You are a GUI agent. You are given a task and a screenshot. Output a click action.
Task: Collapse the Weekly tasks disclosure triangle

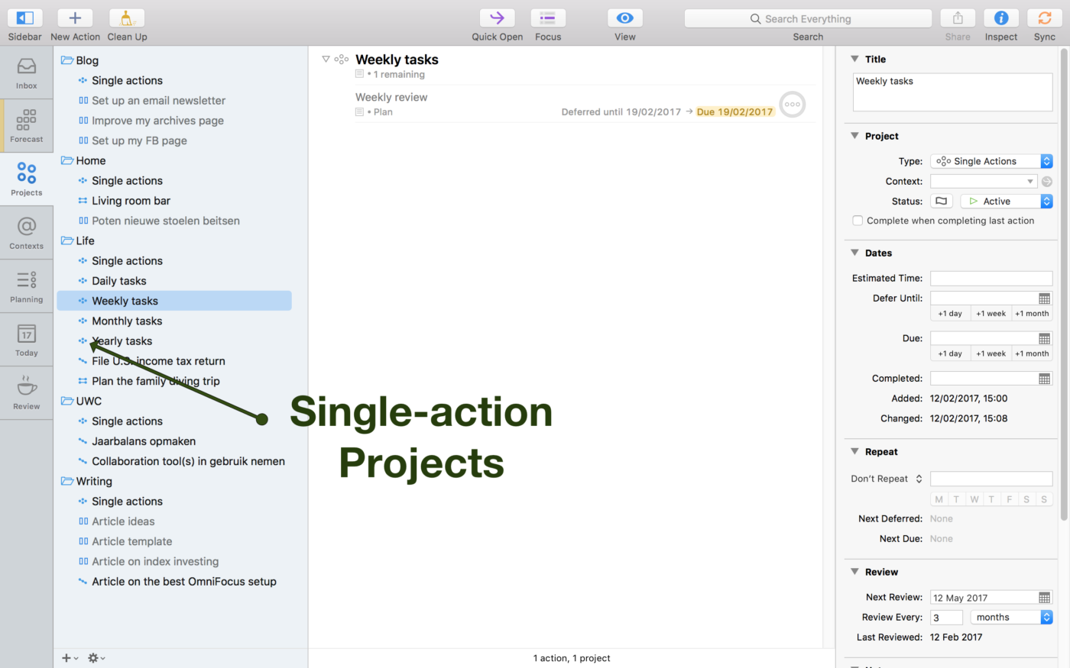[326, 59]
